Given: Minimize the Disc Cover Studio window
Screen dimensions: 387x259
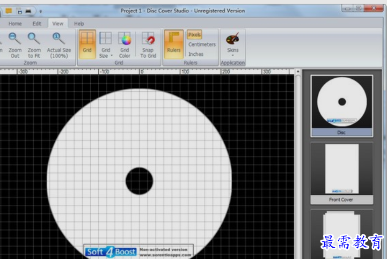Looking at the screenshot, I should (348, 8).
